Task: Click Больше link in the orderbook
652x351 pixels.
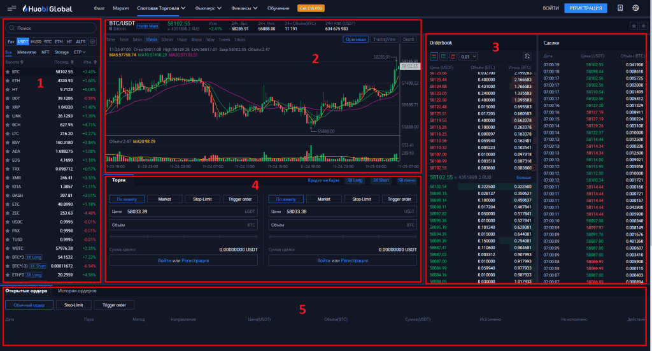Action: click(x=523, y=178)
